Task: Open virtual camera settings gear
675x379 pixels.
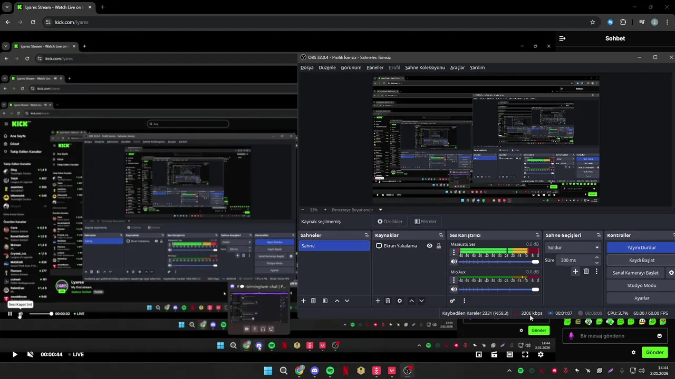Action: (x=671, y=273)
